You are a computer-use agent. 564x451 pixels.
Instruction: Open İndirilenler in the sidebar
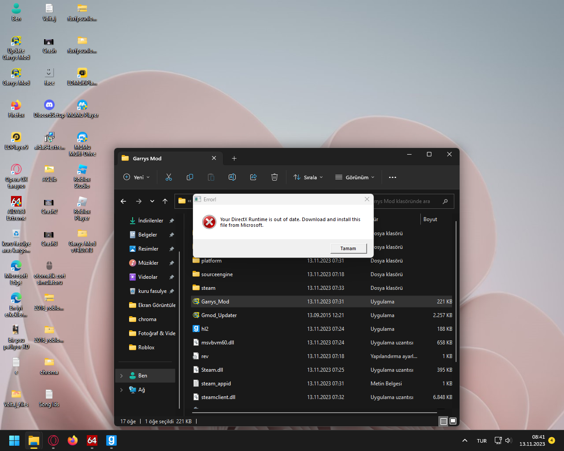click(x=152, y=221)
